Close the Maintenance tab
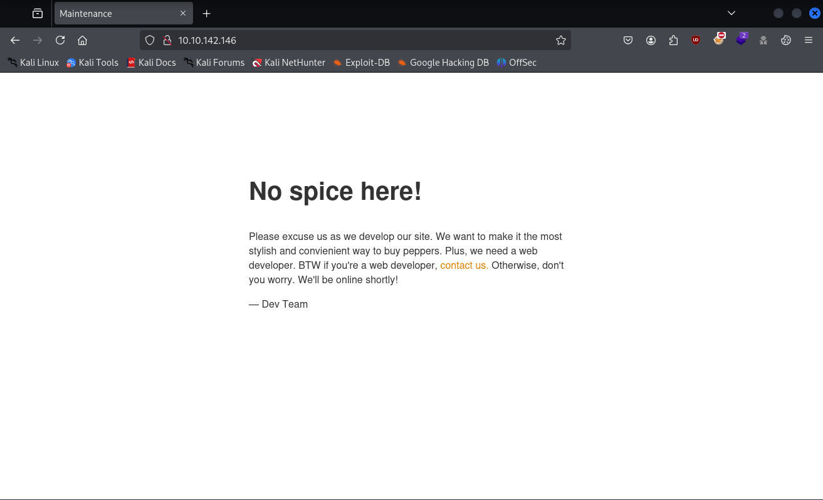Viewport: 823px width, 500px height. (x=183, y=13)
